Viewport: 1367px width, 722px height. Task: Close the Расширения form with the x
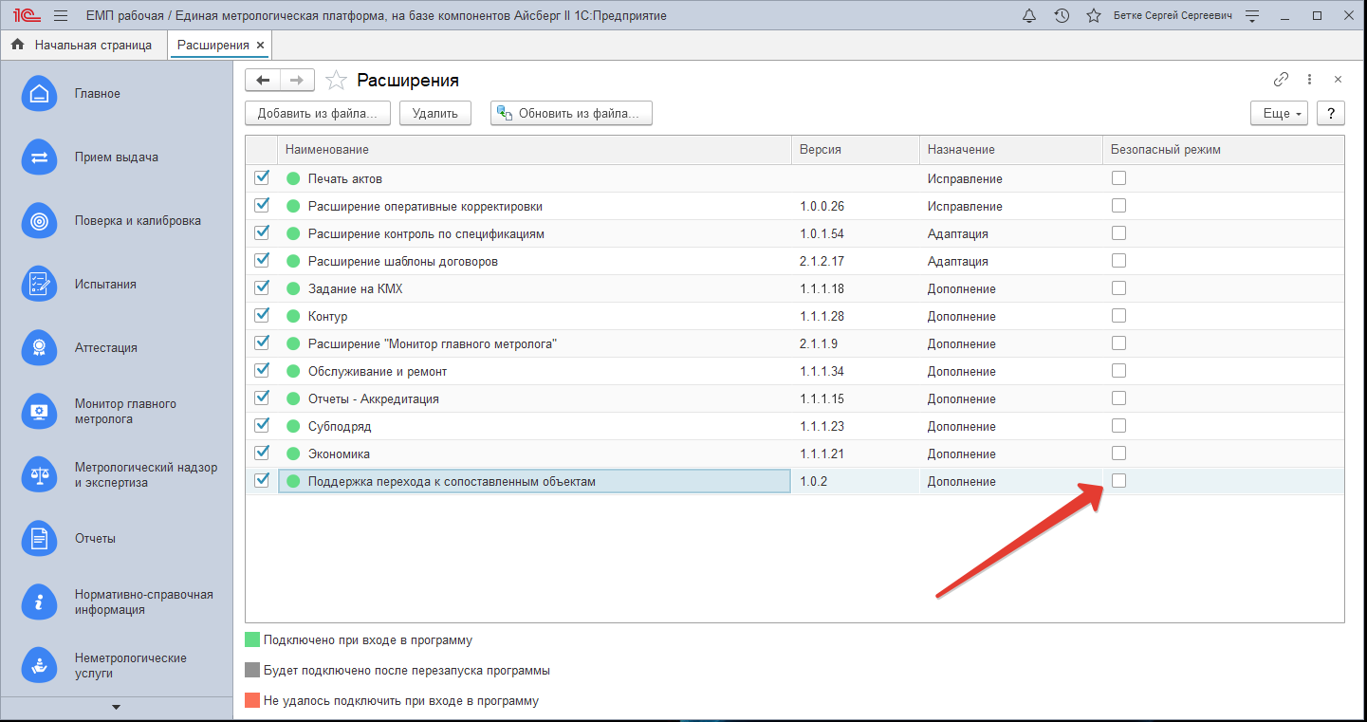pos(1338,80)
